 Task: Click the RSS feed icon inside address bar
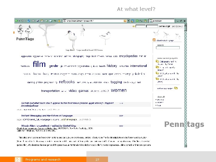[125, 21]
